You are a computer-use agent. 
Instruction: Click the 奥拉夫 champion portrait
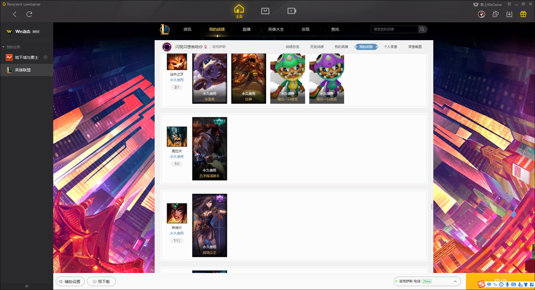point(177,137)
